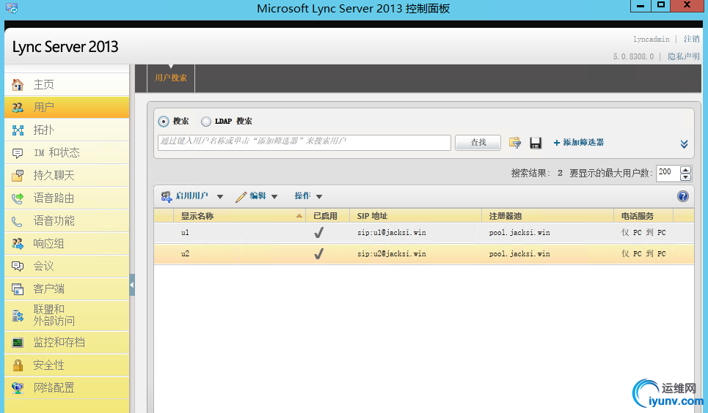Open 语音路由 voice routing icon

click(x=18, y=198)
